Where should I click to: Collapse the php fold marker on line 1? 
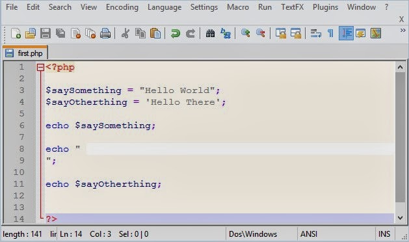pyautogui.click(x=40, y=68)
